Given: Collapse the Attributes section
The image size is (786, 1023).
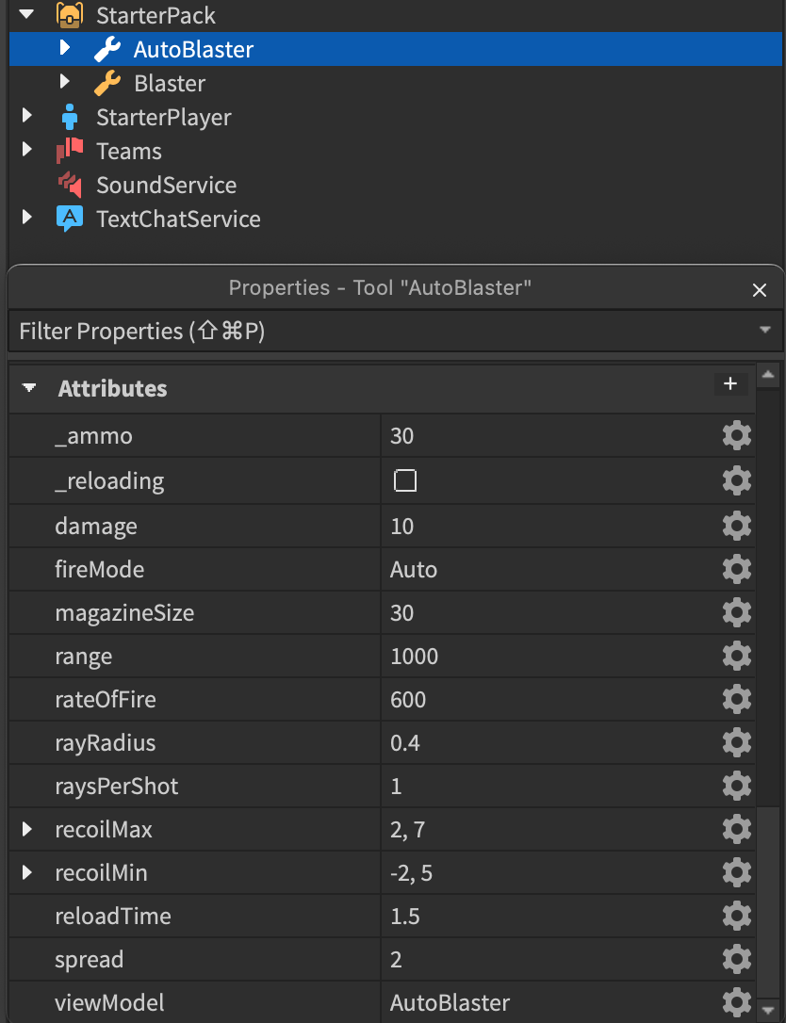Looking at the screenshot, I should point(30,388).
